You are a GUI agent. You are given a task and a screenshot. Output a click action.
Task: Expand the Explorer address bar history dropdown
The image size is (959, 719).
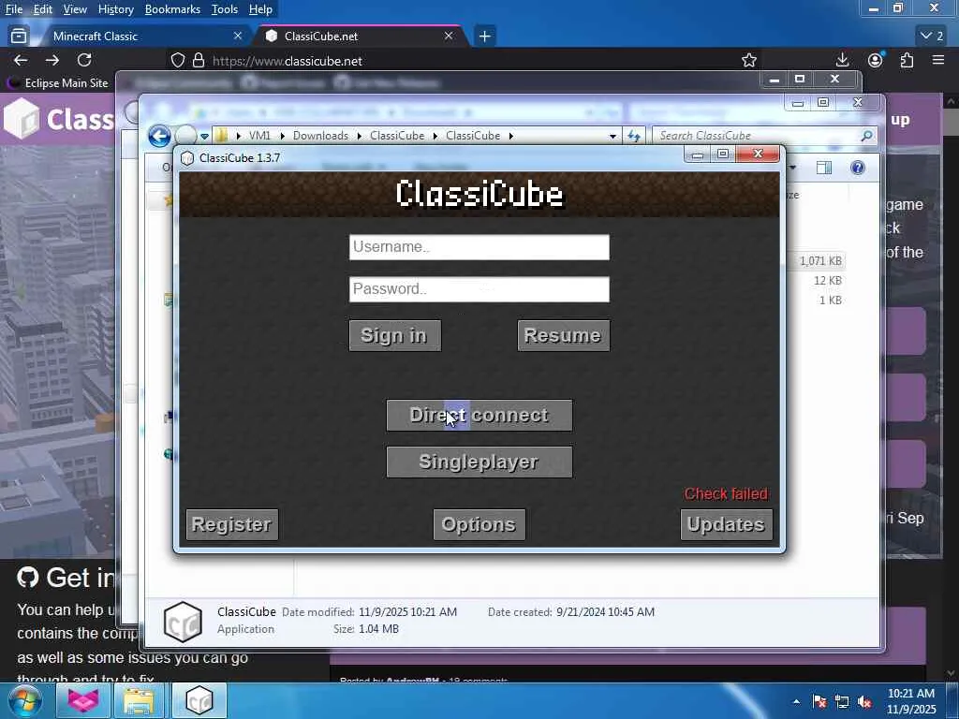pos(612,137)
